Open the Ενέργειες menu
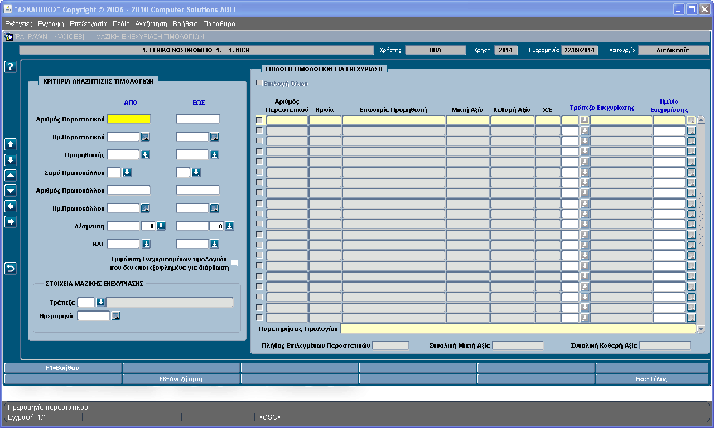Screen dimensions: 714x428 tap(18, 24)
